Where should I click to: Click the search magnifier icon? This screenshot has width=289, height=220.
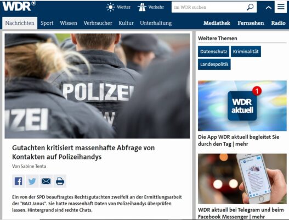point(250,7)
